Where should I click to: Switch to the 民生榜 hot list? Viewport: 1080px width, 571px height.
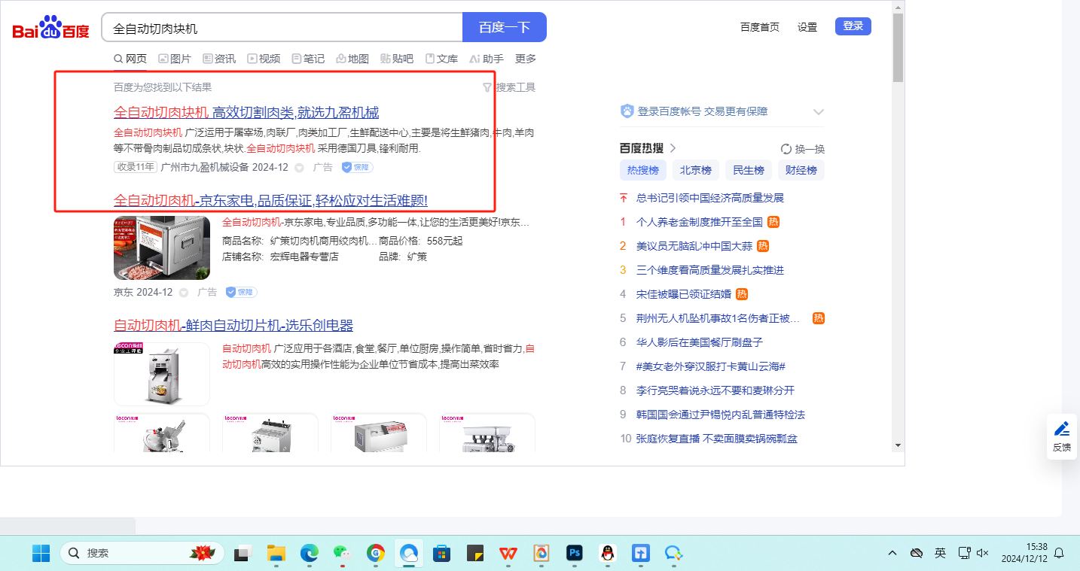pyautogui.click(x=748, y=170)
